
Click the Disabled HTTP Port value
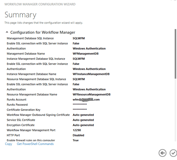(x=78, y=135)
